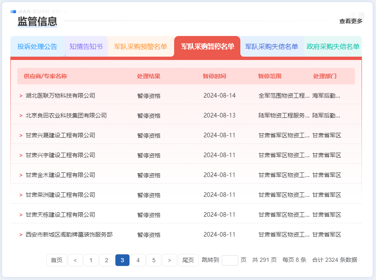The image size is (376, 280).
Task: Select the 军队采购预警名单 tab
Action: [141, 46]
